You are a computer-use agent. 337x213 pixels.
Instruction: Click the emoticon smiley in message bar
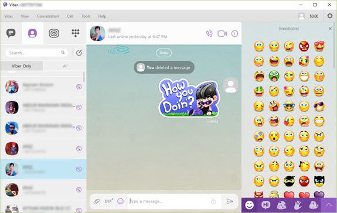pyautogui.click(x=121, y=201)
